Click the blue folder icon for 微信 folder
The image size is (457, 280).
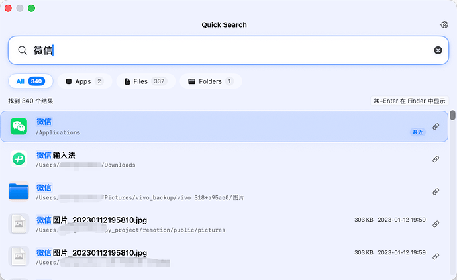pos(19,191)
